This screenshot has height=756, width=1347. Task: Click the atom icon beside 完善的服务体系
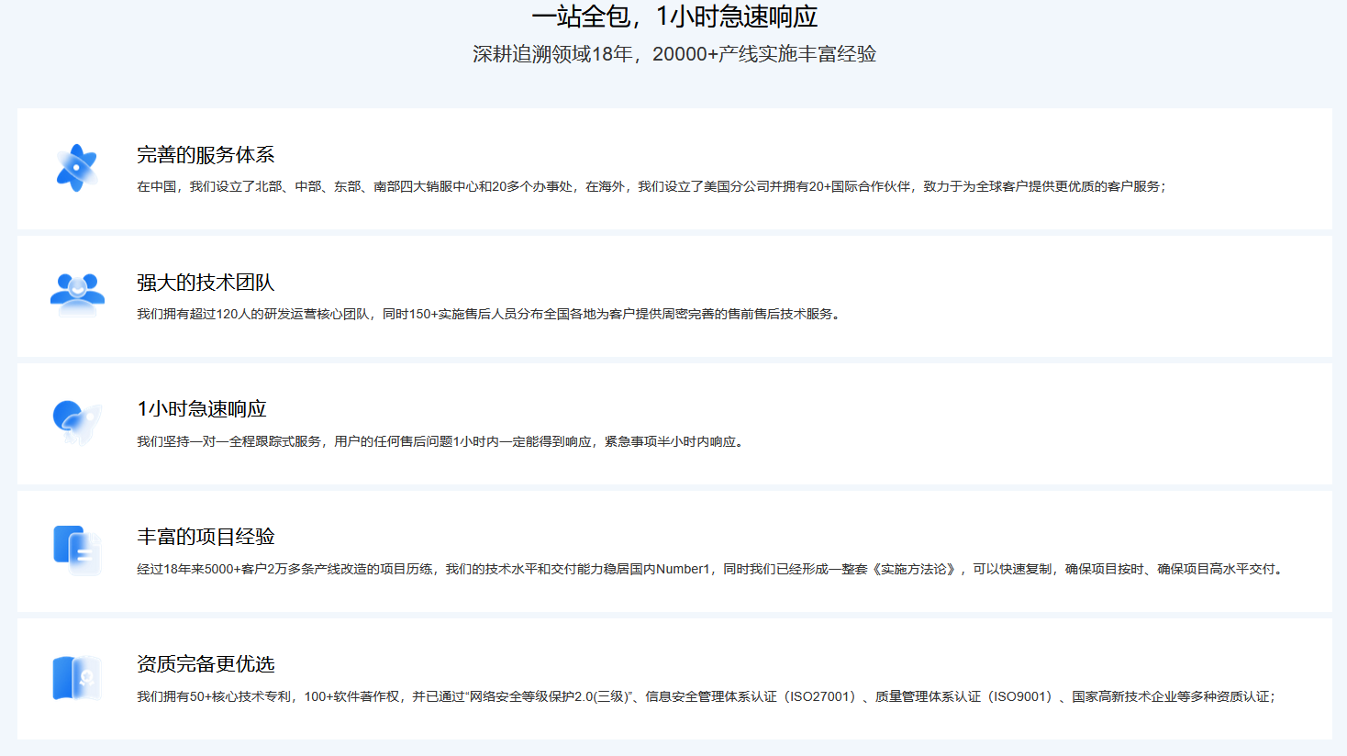[x=77, y=168]
